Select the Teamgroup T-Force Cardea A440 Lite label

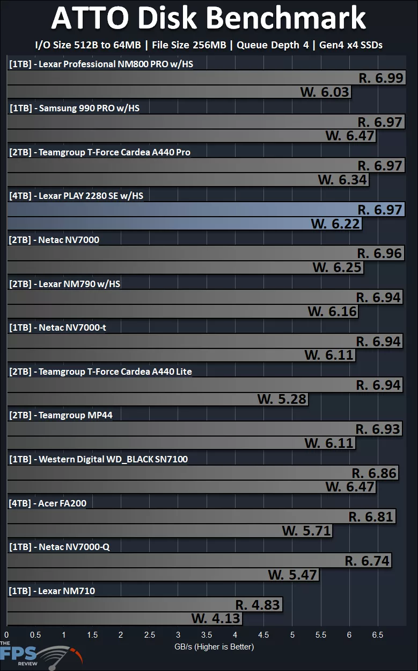tap(100, 372)
